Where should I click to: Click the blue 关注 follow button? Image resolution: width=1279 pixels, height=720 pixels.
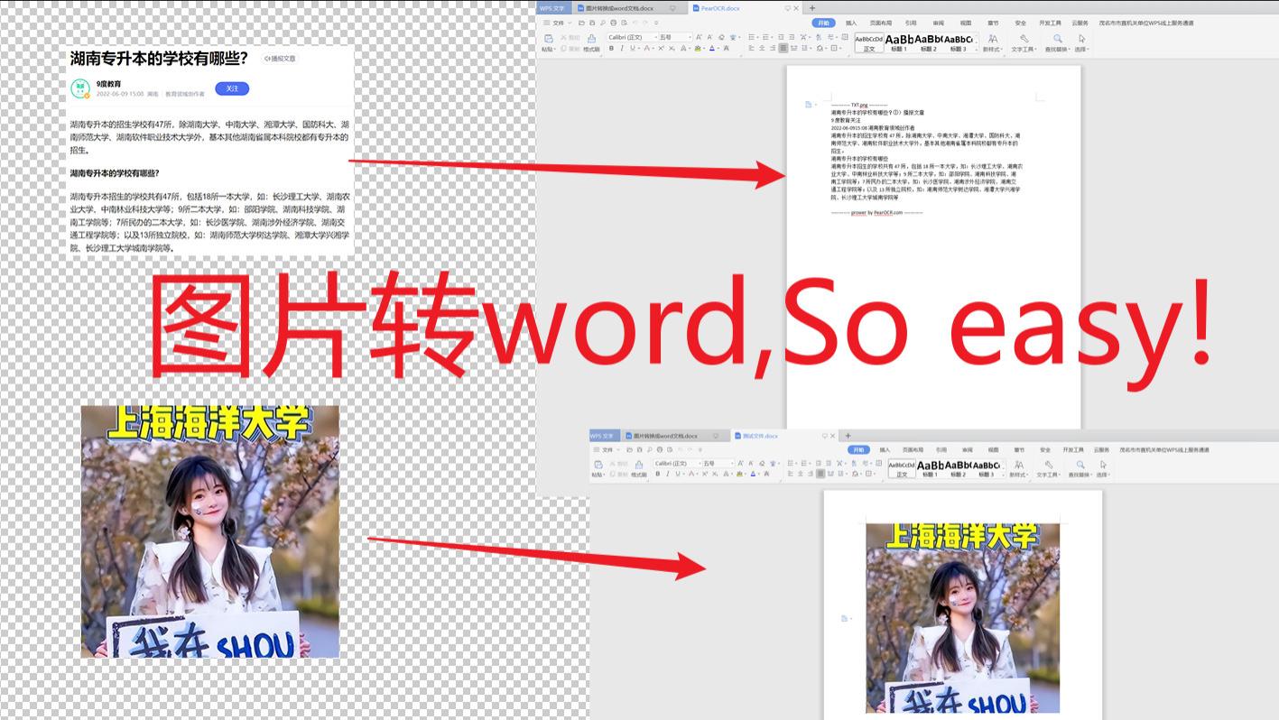pos(233,88)
